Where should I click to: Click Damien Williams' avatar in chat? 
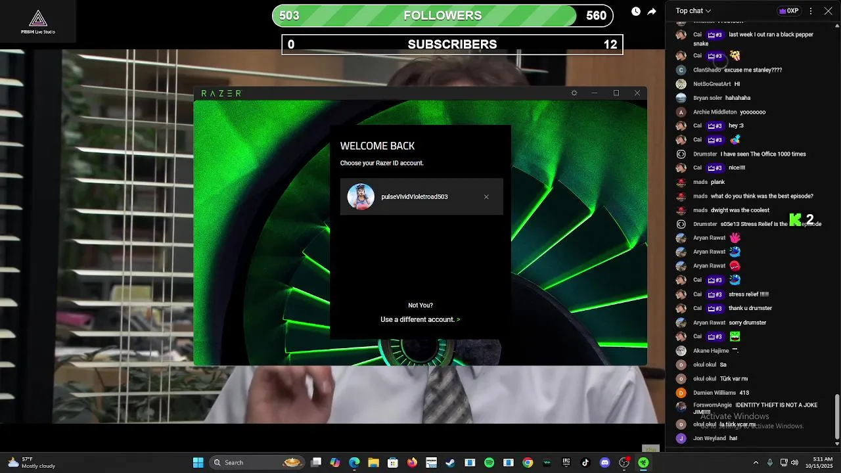pos(681,393)
